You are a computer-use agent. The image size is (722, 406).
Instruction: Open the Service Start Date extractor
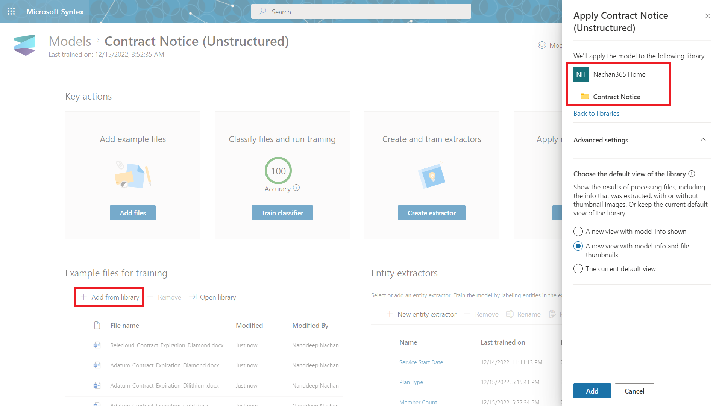[x=421, y=362]
